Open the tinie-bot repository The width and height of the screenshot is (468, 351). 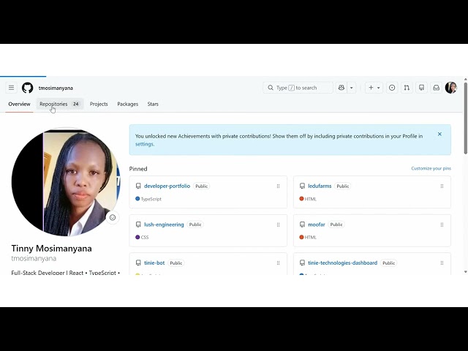tap(154, 263)
